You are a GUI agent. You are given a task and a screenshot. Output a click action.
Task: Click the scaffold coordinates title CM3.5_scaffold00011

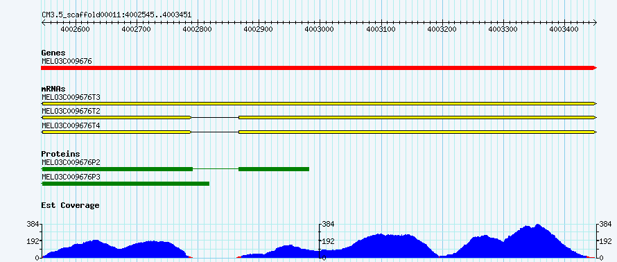116,15
